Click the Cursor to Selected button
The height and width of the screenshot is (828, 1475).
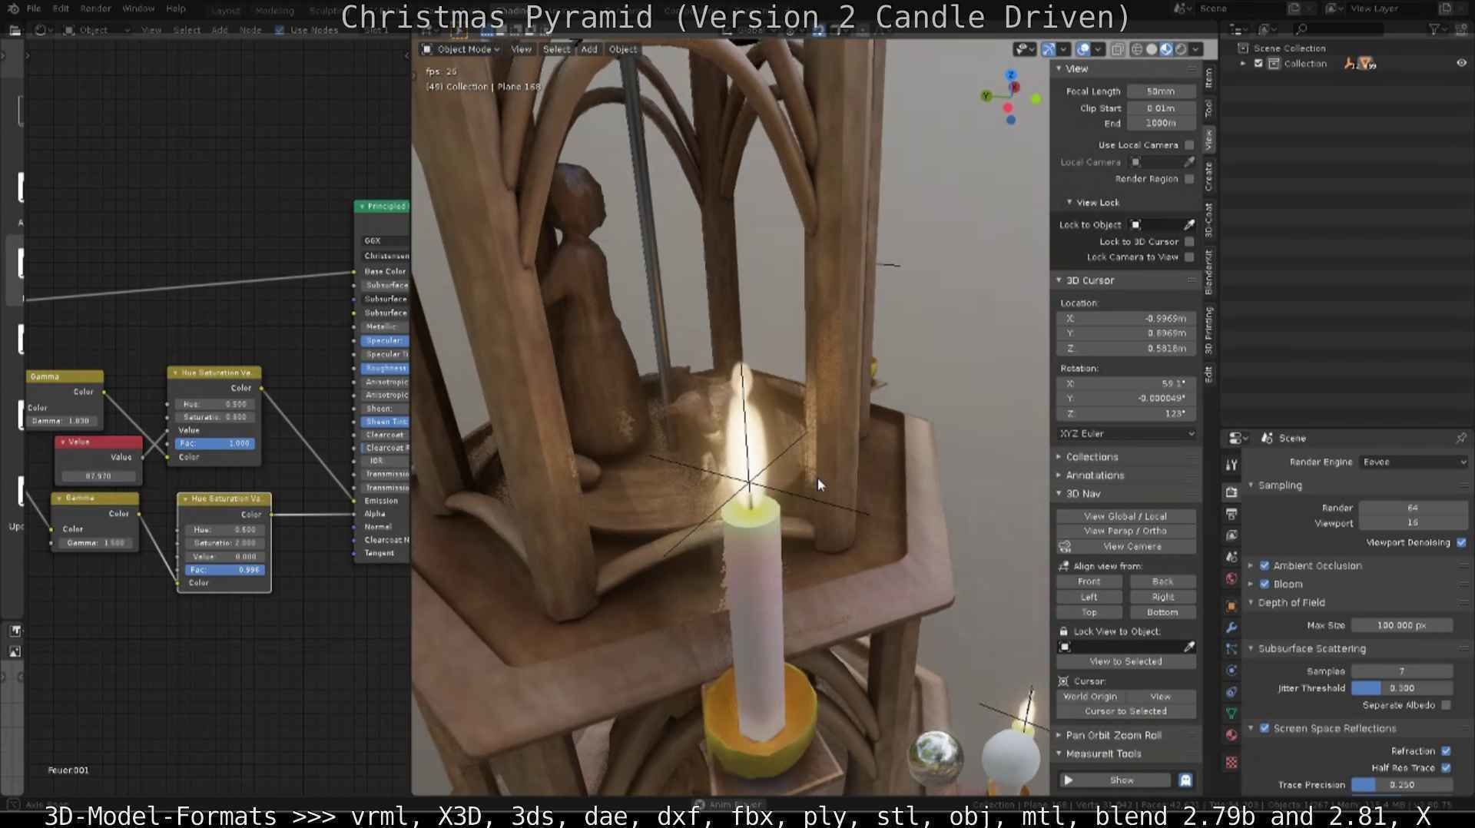click(1125, 712)
